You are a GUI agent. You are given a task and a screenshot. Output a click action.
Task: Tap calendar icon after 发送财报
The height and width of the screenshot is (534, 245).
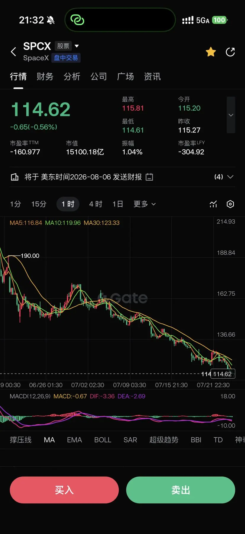pos(149,177)
